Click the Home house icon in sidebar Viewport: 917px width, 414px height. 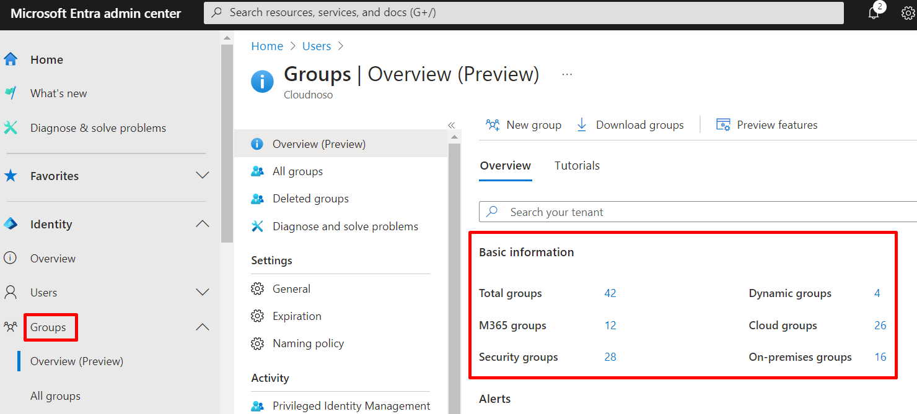[x=11, y=59]
